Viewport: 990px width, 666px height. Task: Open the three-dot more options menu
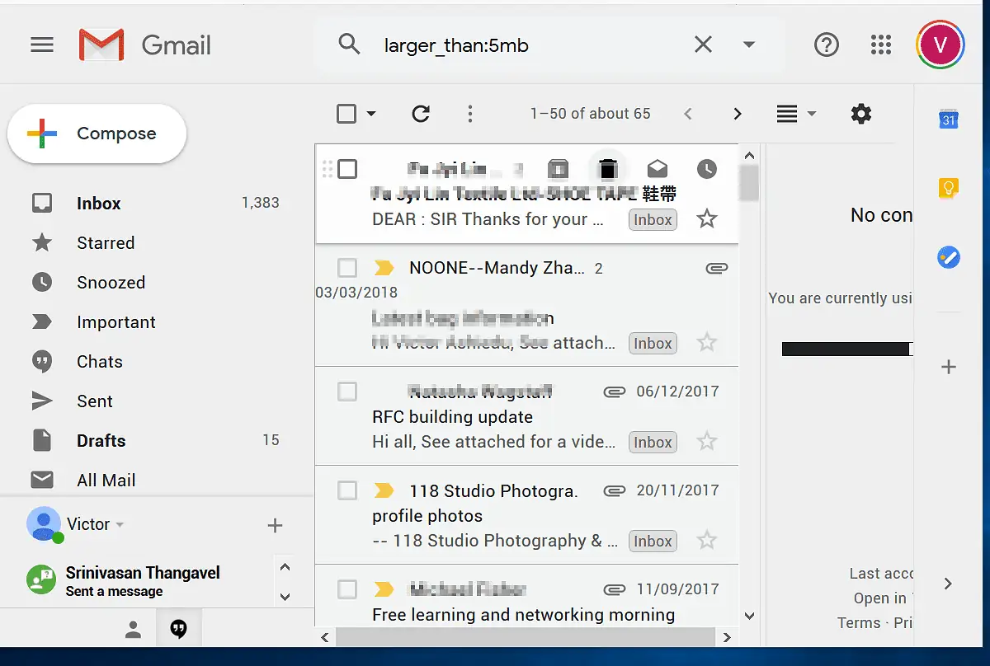[469, 114]
